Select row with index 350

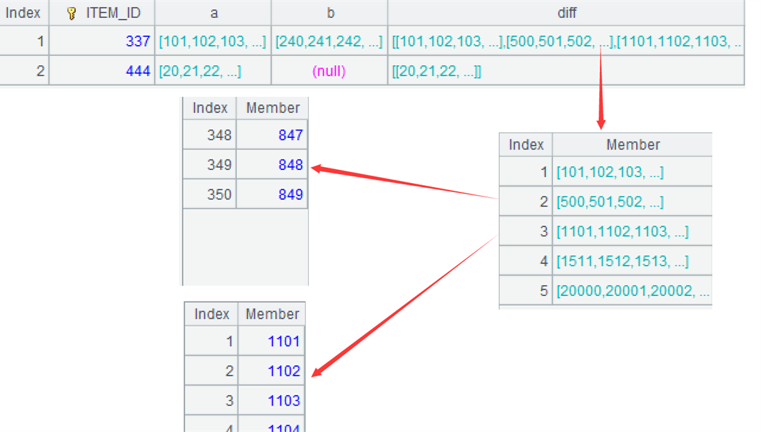click(x=245, y=194)
